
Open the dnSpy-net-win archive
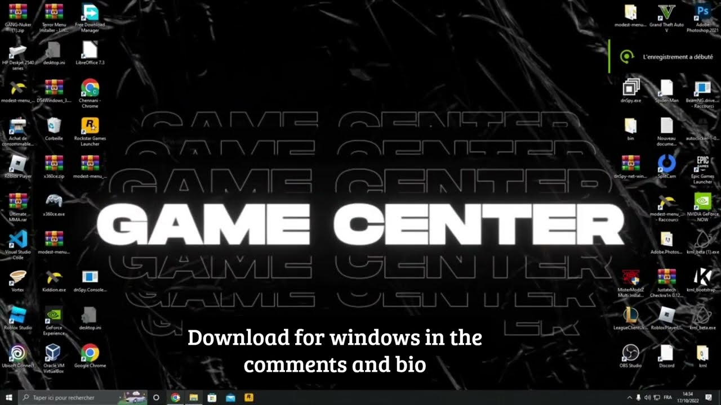point(631,167)
